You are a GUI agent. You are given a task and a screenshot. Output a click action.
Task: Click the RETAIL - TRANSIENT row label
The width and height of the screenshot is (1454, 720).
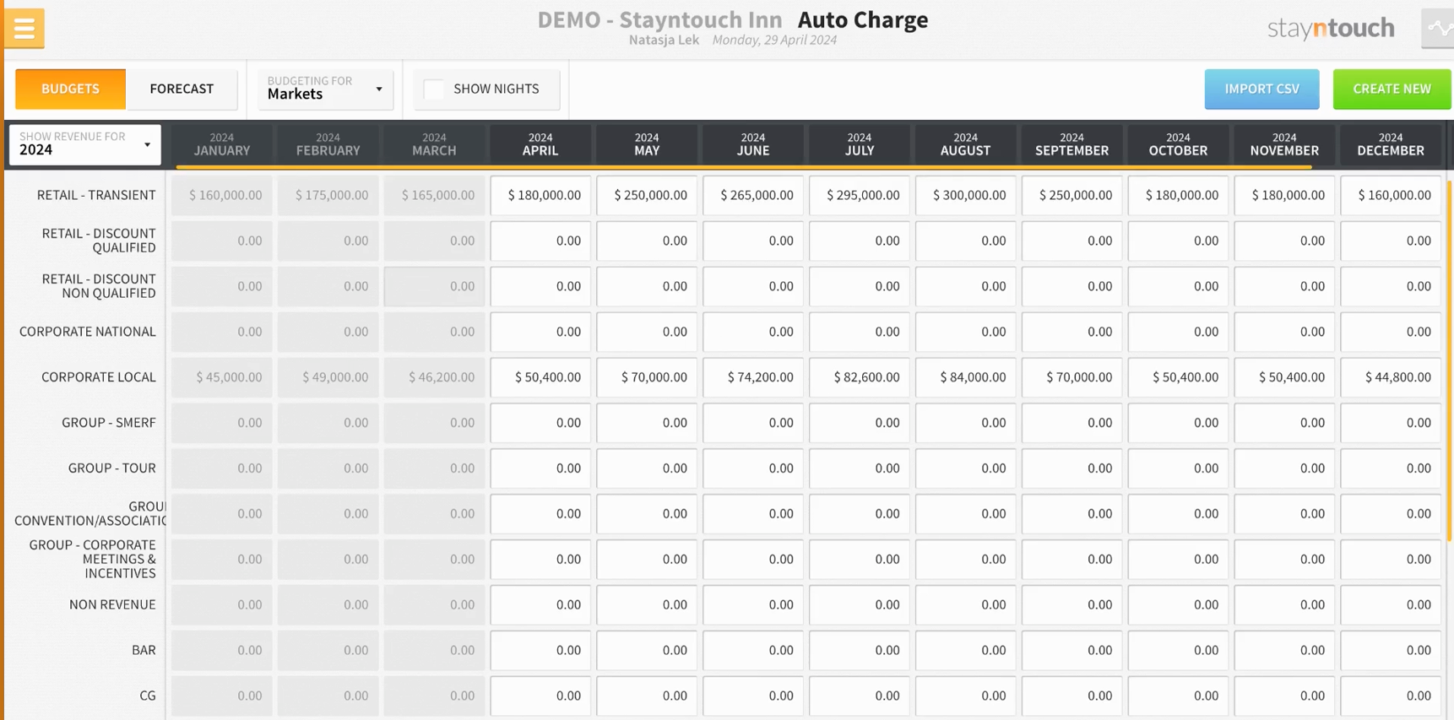point(96,195)
